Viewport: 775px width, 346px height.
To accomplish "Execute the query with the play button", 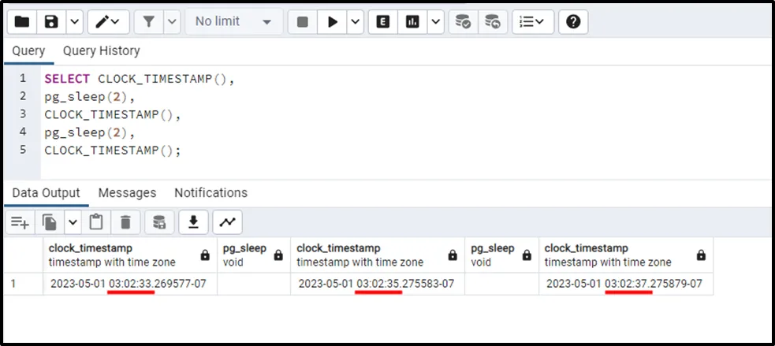I will 332,22.
